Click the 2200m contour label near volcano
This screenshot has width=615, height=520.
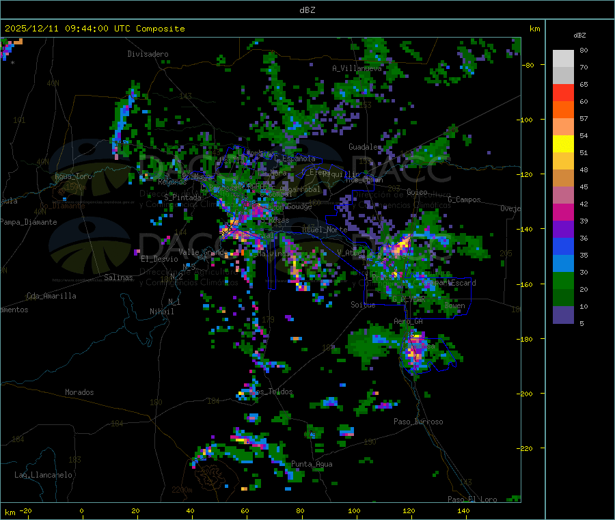coord(182,490)
